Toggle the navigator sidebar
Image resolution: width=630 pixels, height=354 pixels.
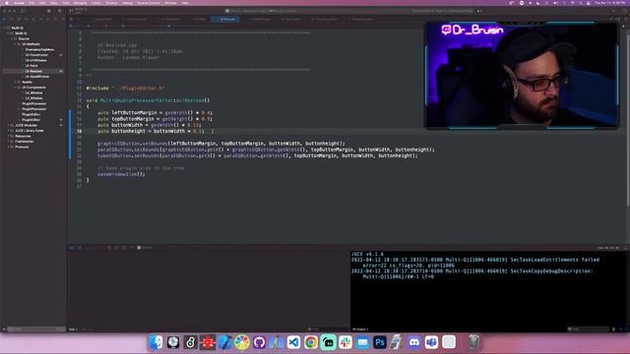click(24, 11)
